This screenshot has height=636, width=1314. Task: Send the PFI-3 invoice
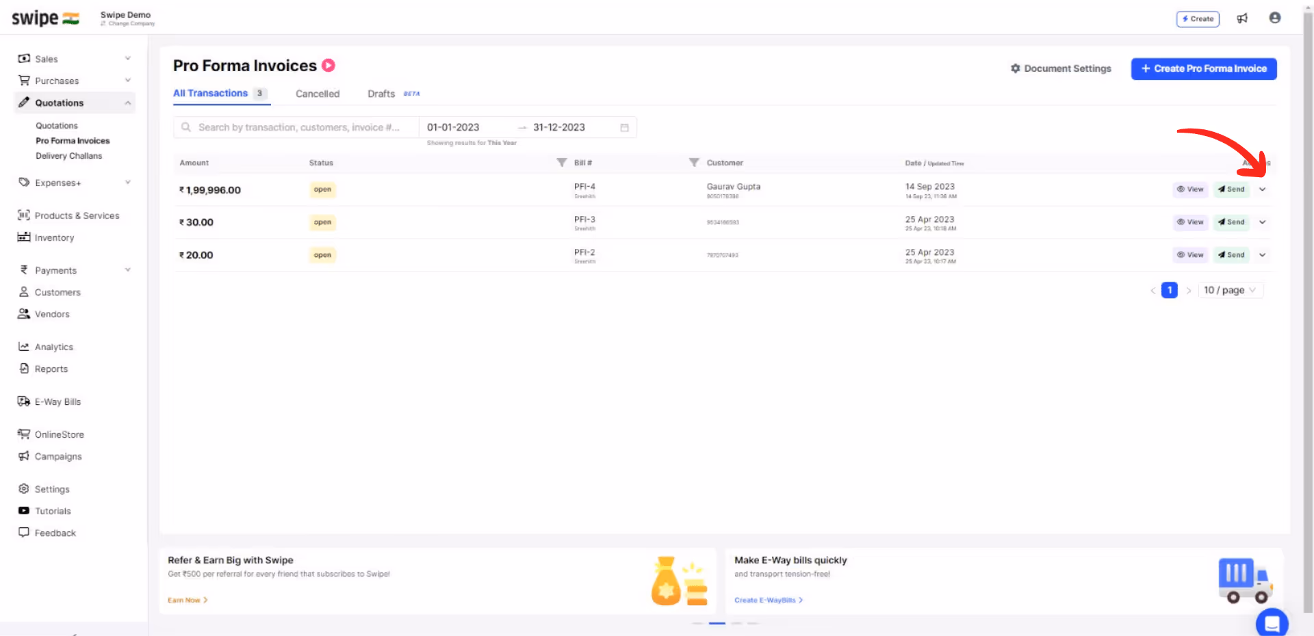[1231, 222]
